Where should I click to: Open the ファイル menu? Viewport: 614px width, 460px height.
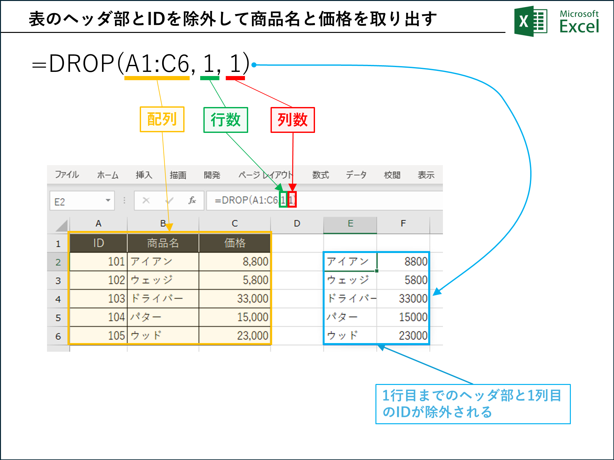tap(67, 175)
